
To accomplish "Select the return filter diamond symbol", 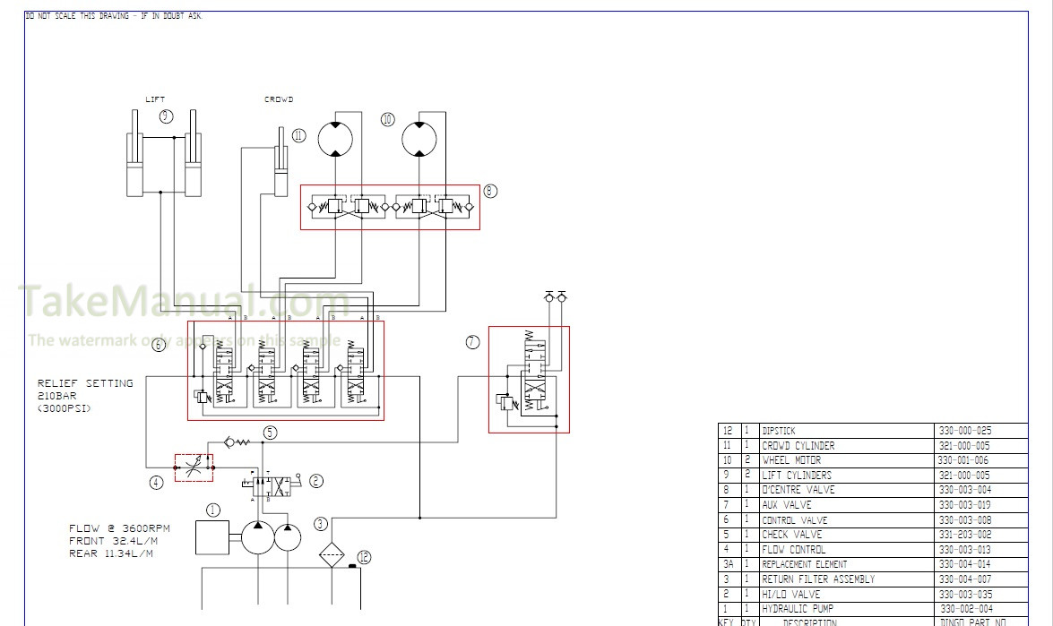I will [332, 553].
